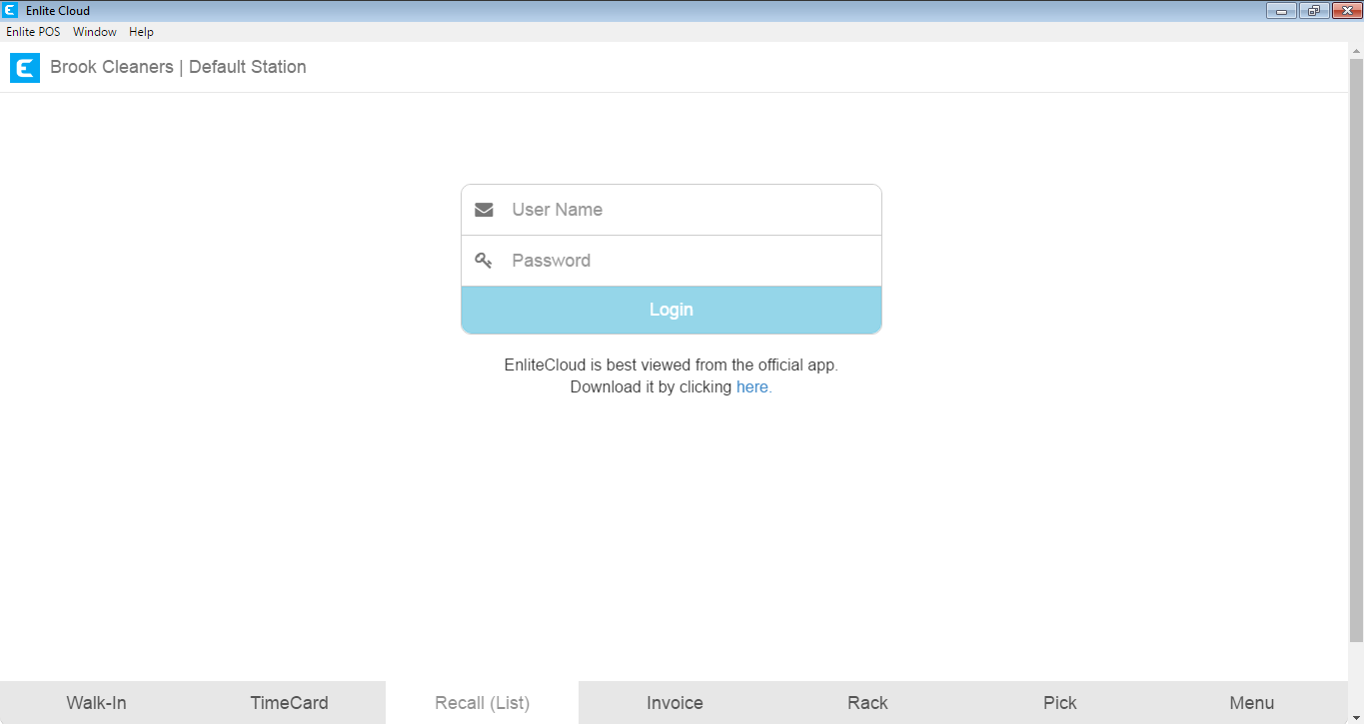1364x724 pixels.
Task: Open the Enlite POS menu
Action: pos(33,32)
